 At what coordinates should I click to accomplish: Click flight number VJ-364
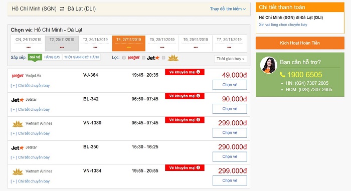[x=90, y=75]
